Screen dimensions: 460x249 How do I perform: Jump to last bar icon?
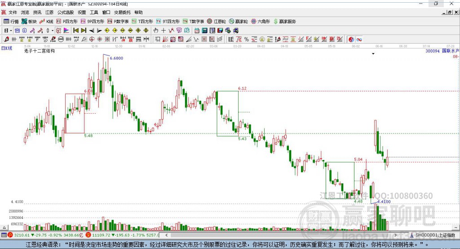click(84, 31)
